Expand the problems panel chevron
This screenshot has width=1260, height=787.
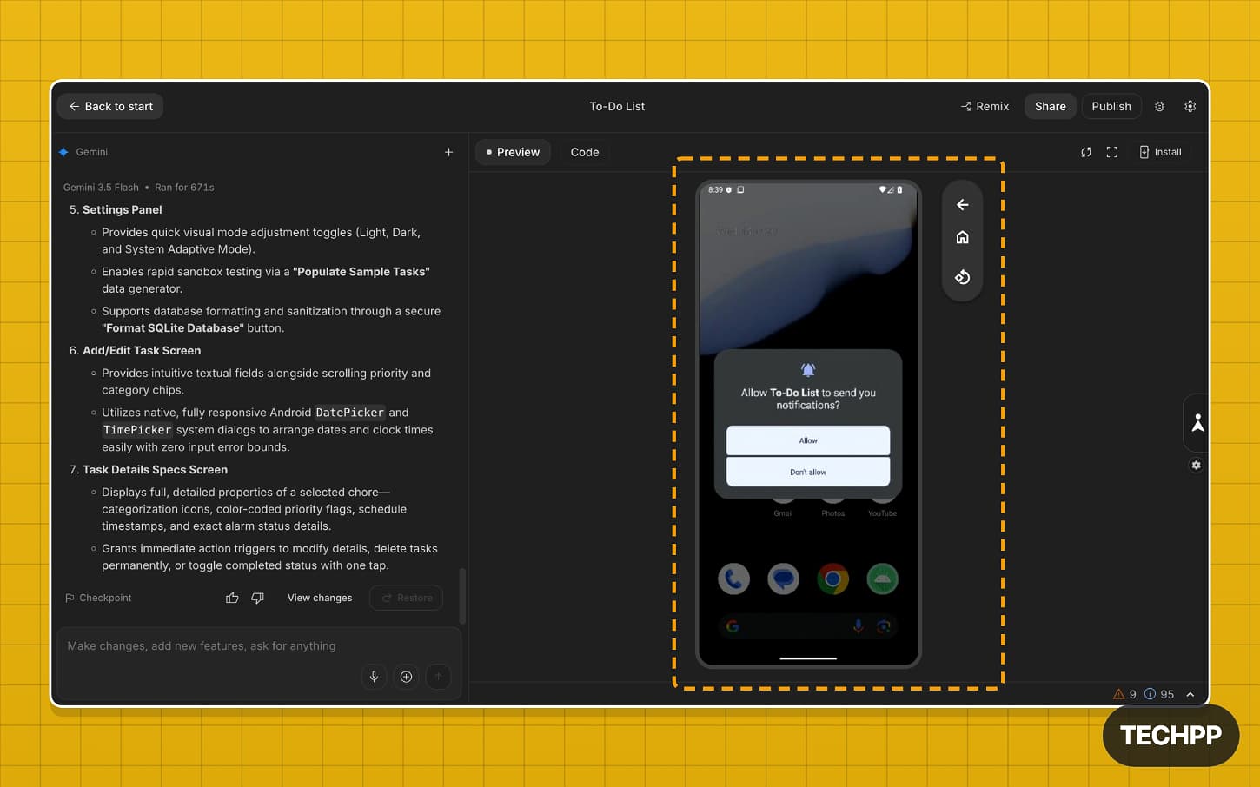pos(1190,694)
